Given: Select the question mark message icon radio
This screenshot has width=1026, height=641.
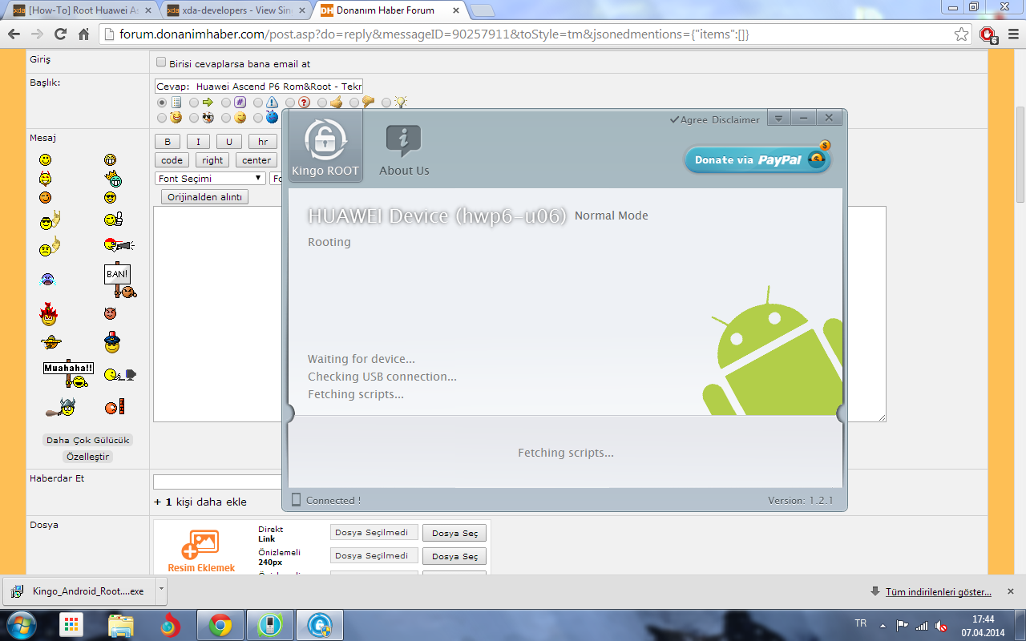Looking at the screenshot, I should (290, 103).
